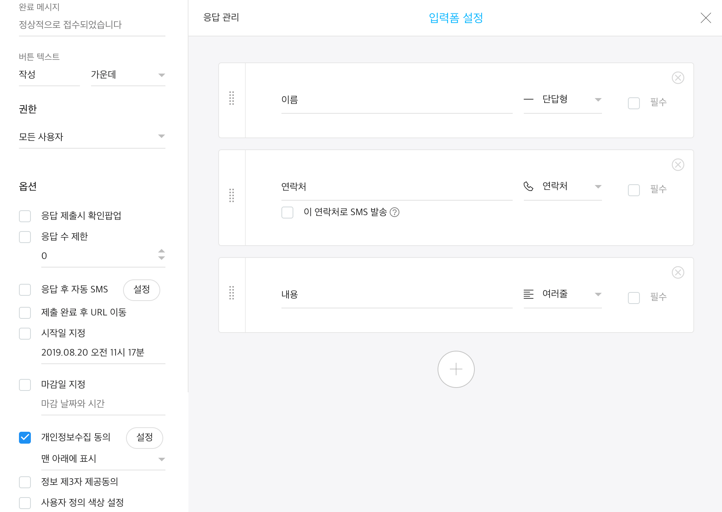This screenshot has width=722, height=512.
Task: Remove the 내용 field with circle X icon
Action: pyautogui.click(x=678, y=273)
